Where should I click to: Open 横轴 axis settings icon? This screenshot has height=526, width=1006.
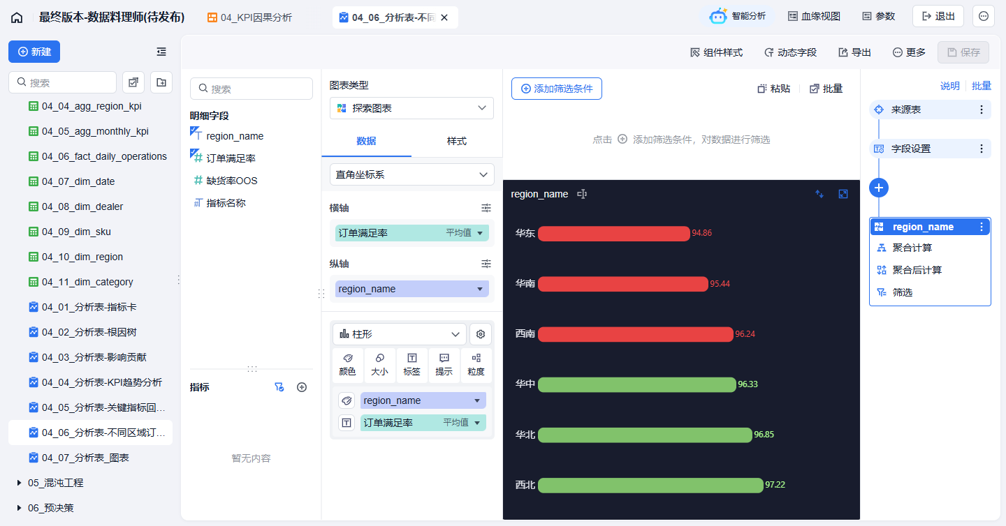pyautogui.click(x=486, y=208)
